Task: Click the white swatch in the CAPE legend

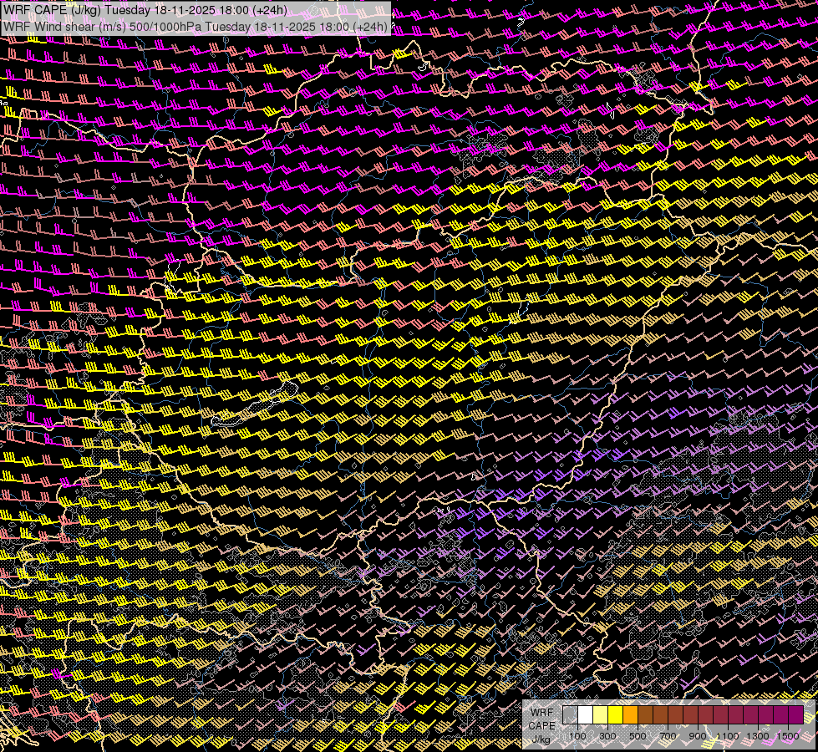Action: [x=585, y=715]
